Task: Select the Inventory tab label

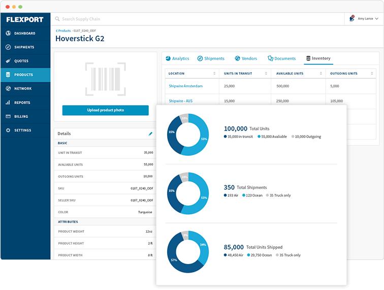Action: point(321,58)
